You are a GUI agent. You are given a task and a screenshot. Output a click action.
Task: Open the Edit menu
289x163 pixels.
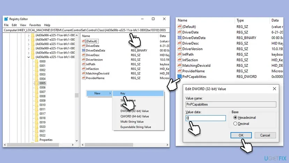click(14, 25)
